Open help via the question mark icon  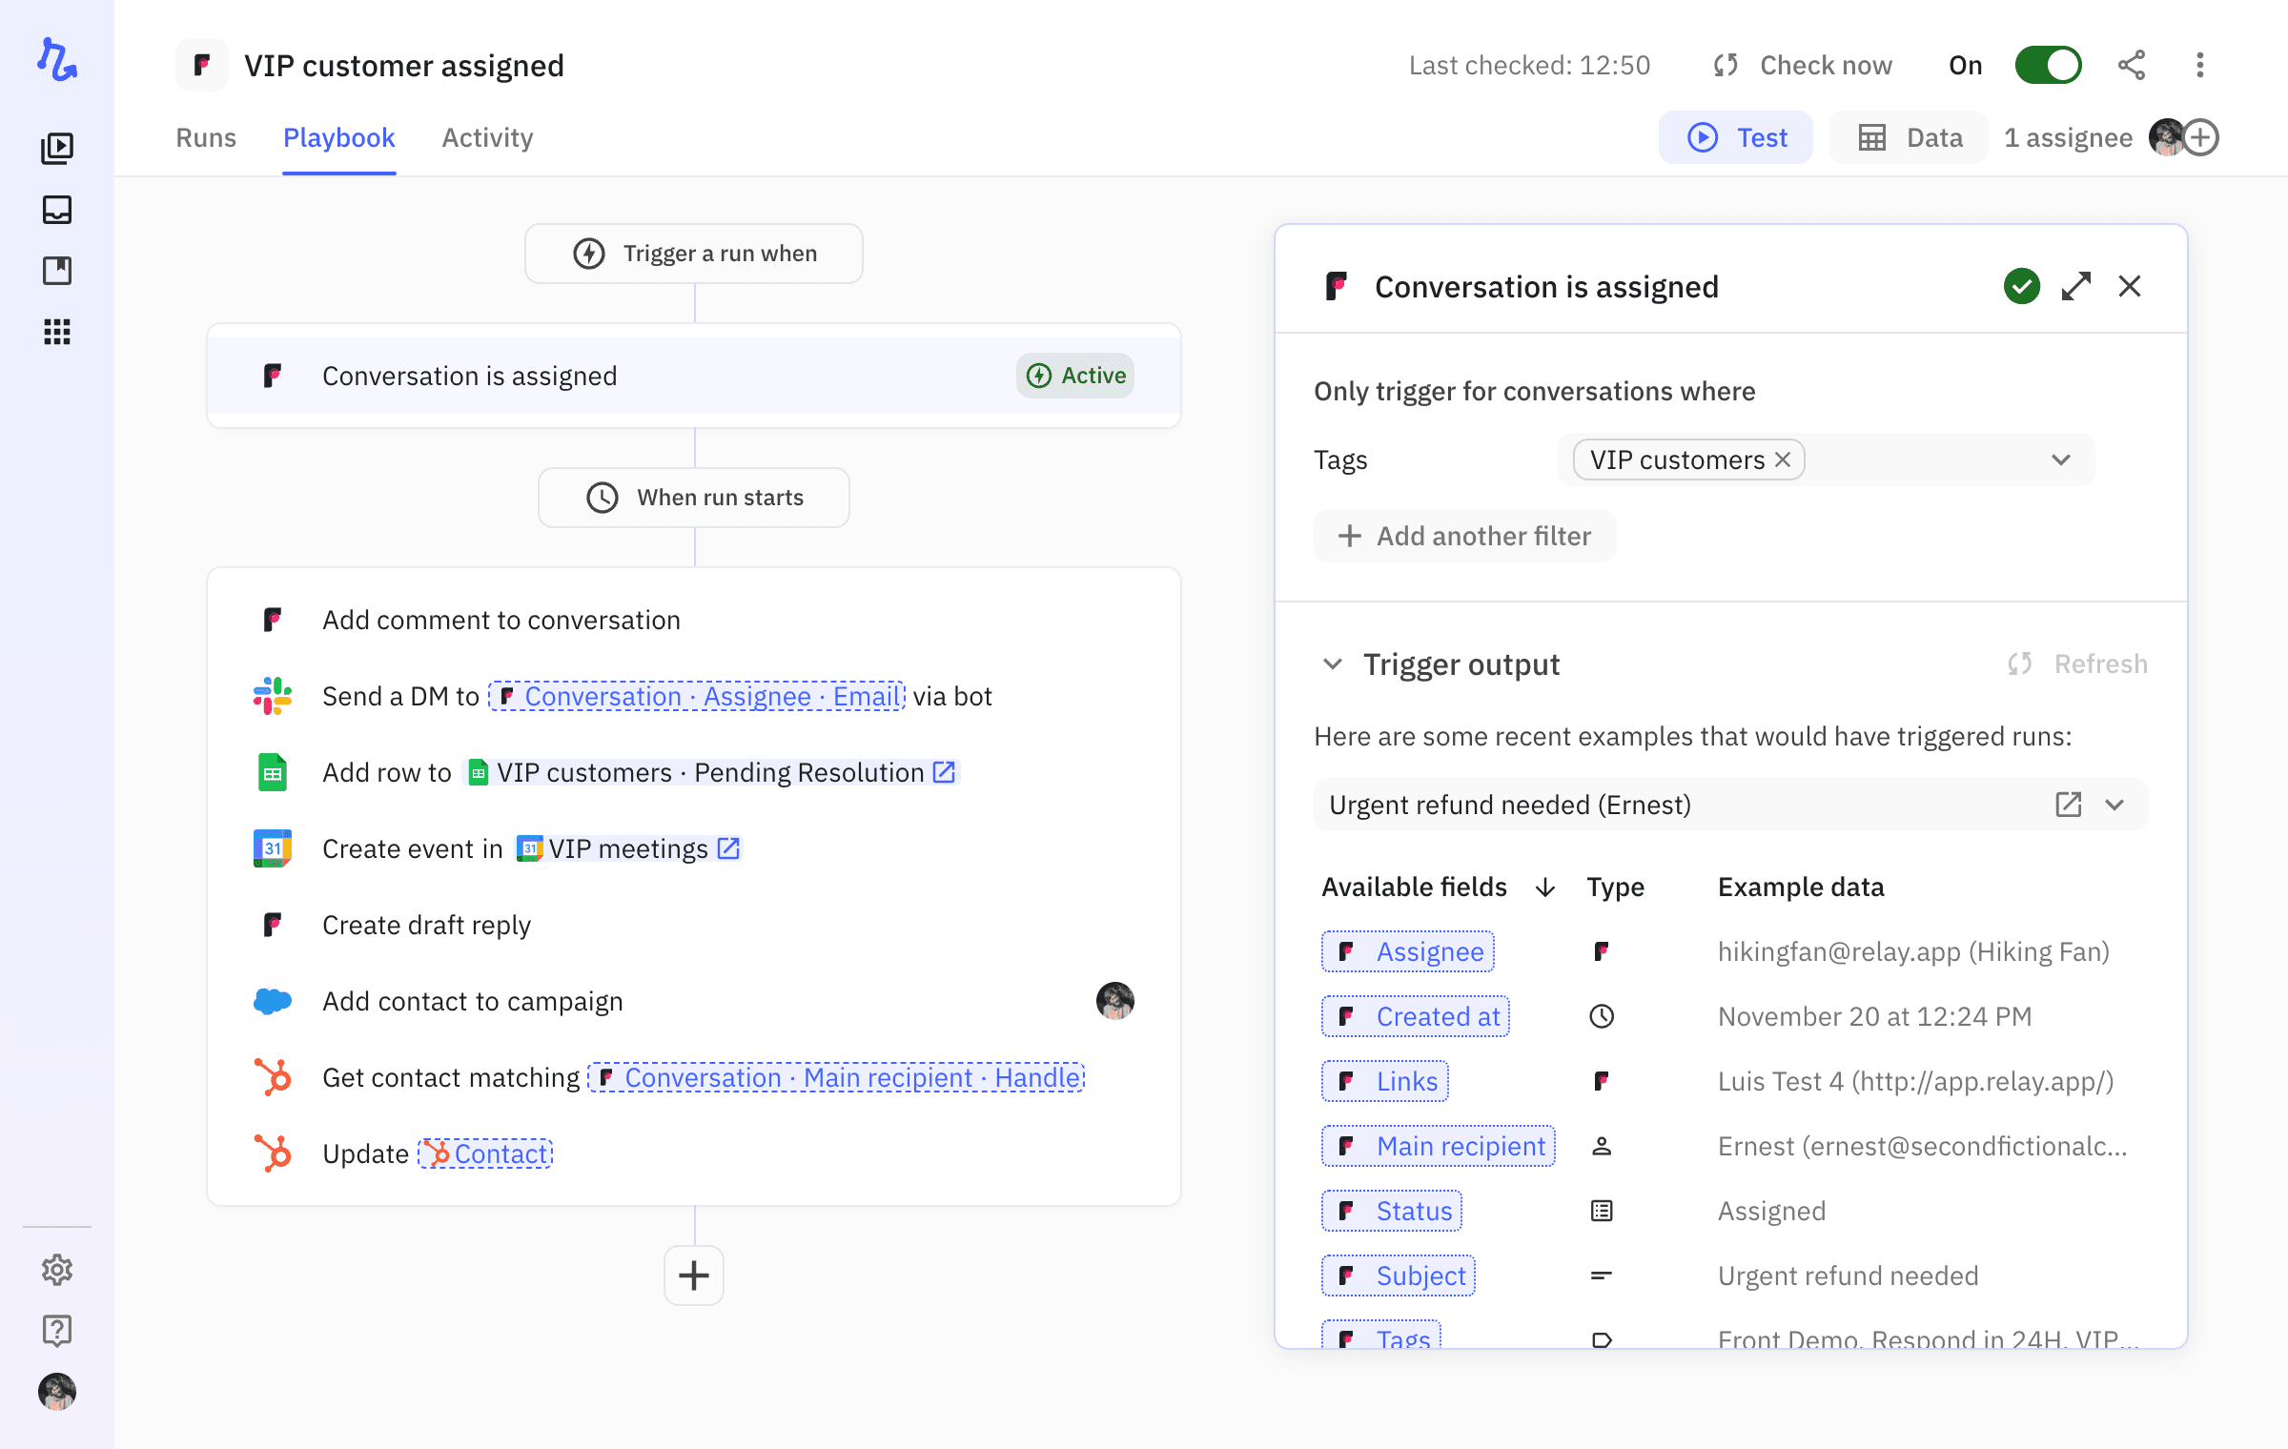pos(57,1331)
